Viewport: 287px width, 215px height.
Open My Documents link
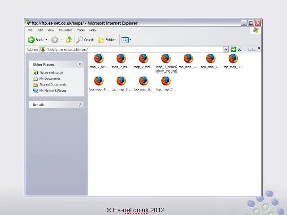(x=50, y=79)
